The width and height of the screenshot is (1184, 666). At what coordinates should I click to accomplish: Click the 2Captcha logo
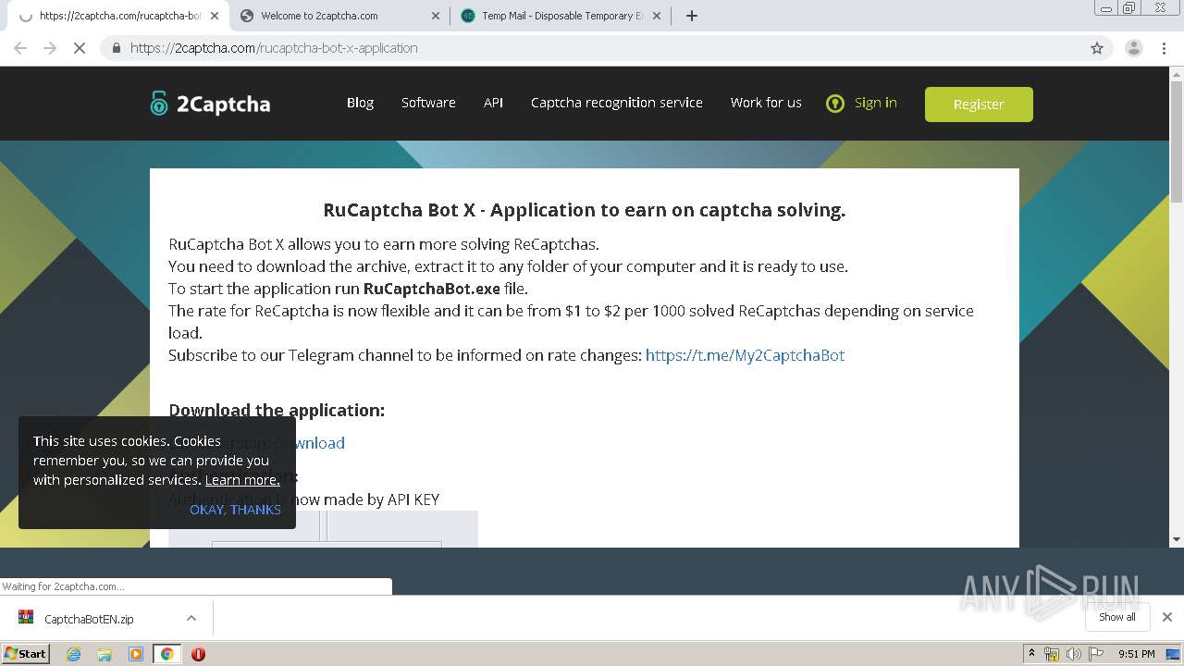(210, 104)
